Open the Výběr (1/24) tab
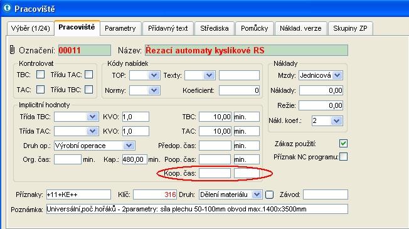409x229 pixels. [x=31, y=28]
